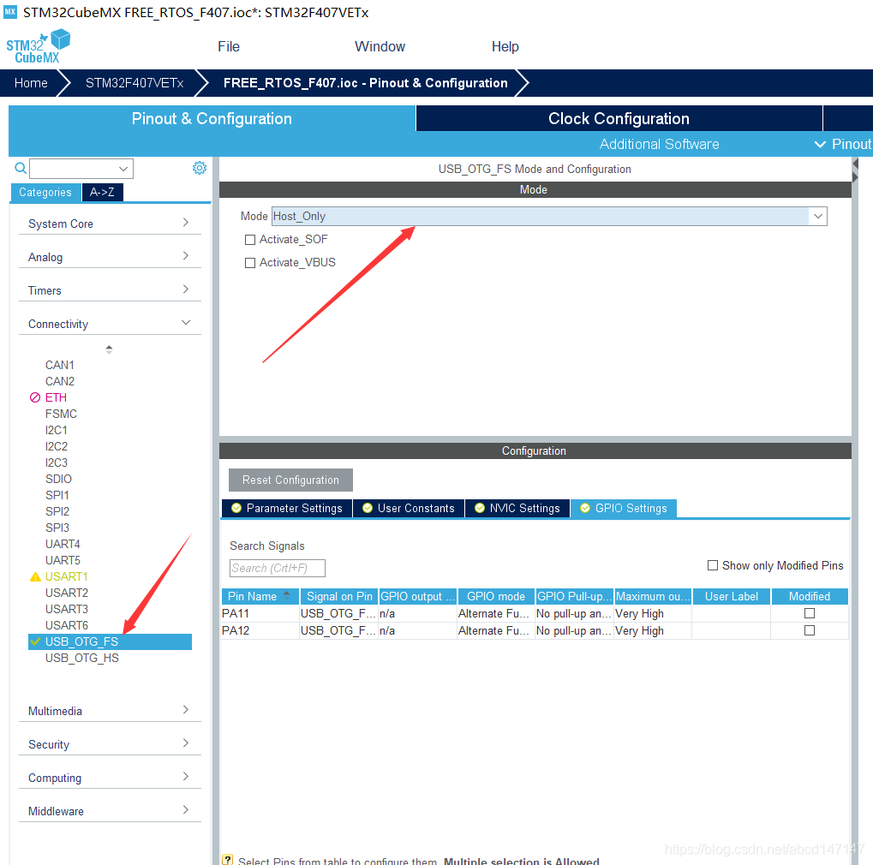
Task: Click the ETH disabled warning icon
Action: pos(35,397)
